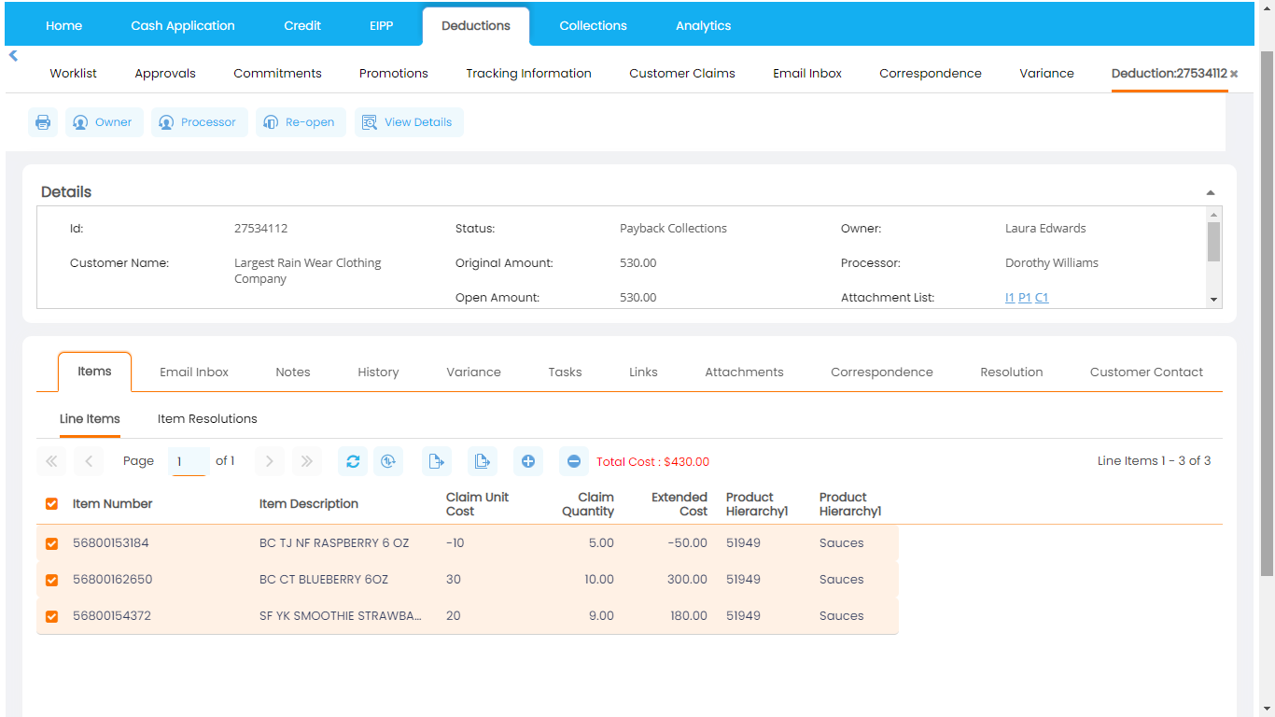Uncheck the select-all checkbox in the header
Viewport: 1275px width, 717px height.
(x=51, y=503)
